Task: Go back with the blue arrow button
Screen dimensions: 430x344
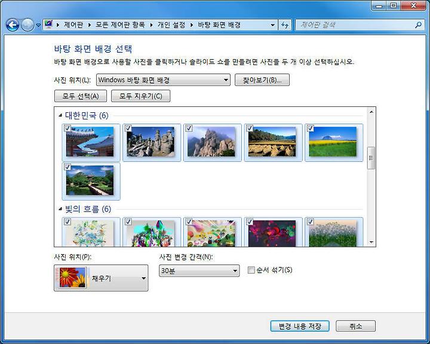Action: [x=13, y=25]
